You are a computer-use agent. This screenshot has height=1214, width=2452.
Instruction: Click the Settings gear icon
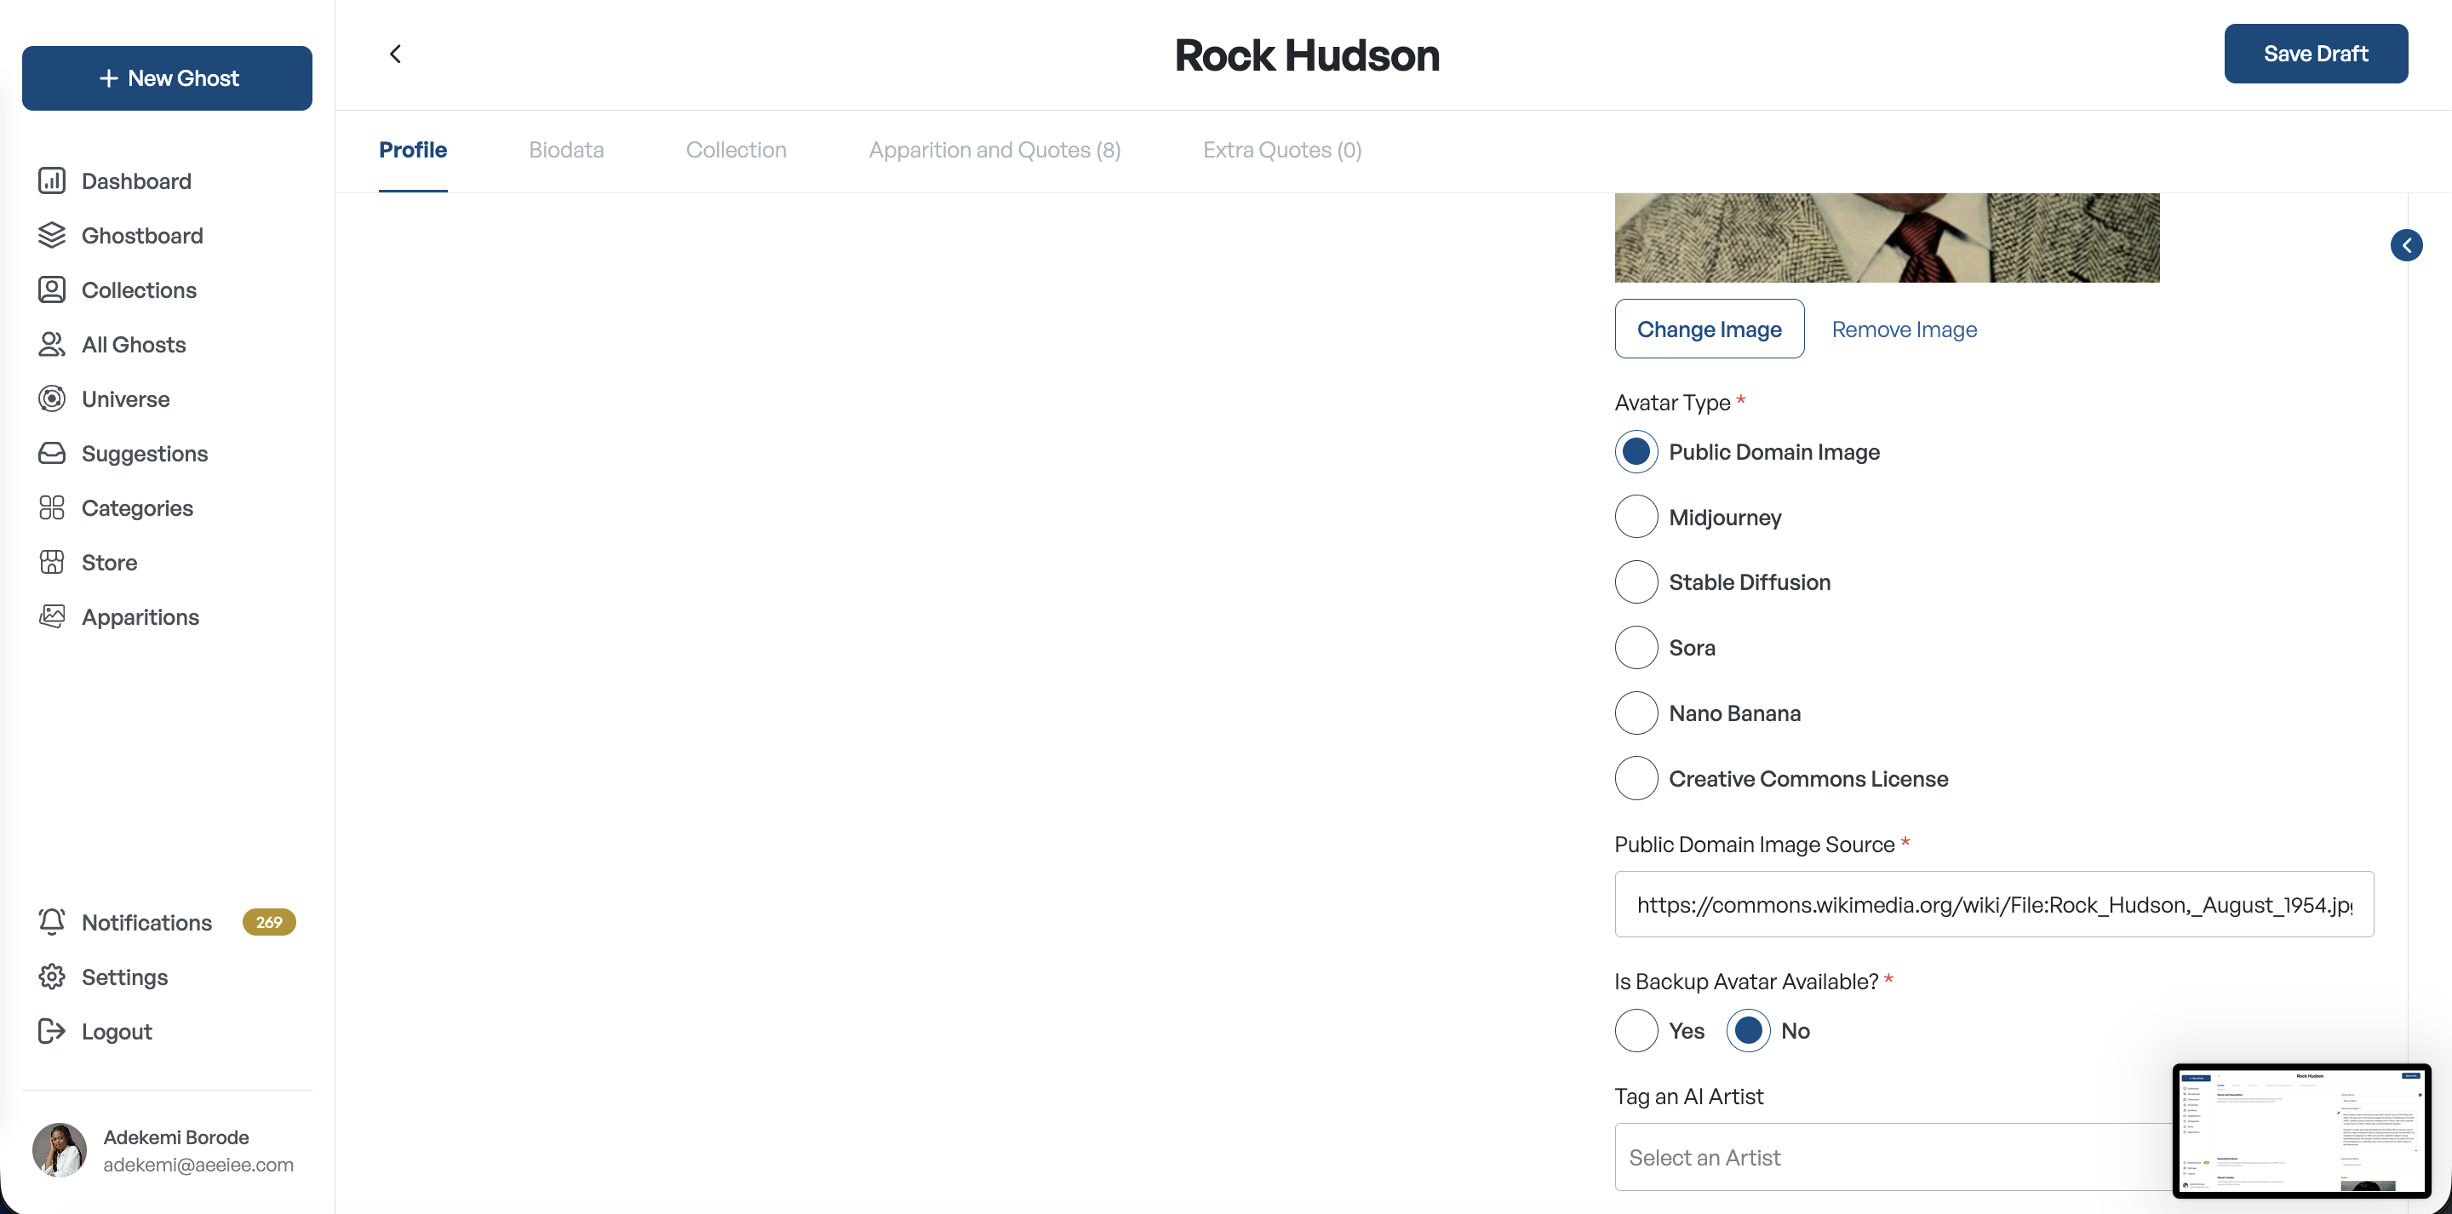pos(51,977)
